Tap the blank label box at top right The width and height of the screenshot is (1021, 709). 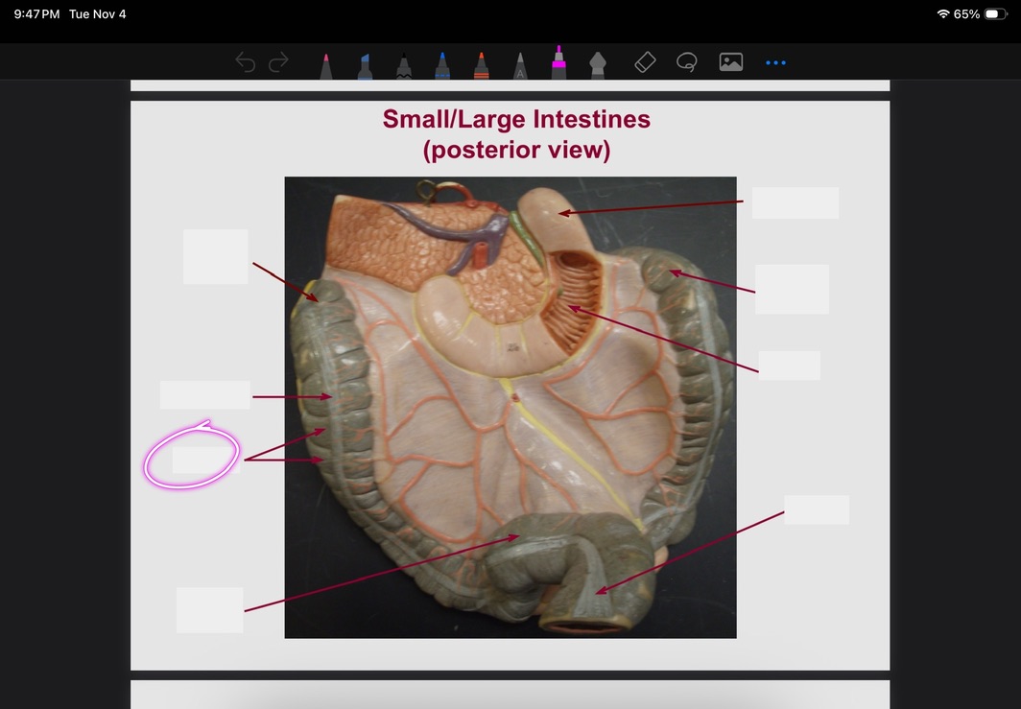point(795,203)
